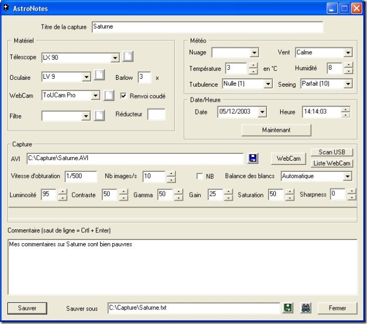Click the document icon beside Filtre dropdown
The height and width of the screenshot is (324, 367).
point(99,115)
